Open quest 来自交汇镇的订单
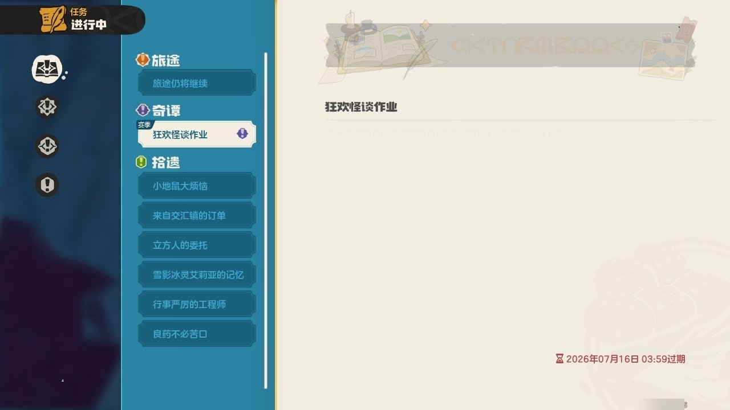The width and height of the screenshot is (730, 410). [197, 215]
